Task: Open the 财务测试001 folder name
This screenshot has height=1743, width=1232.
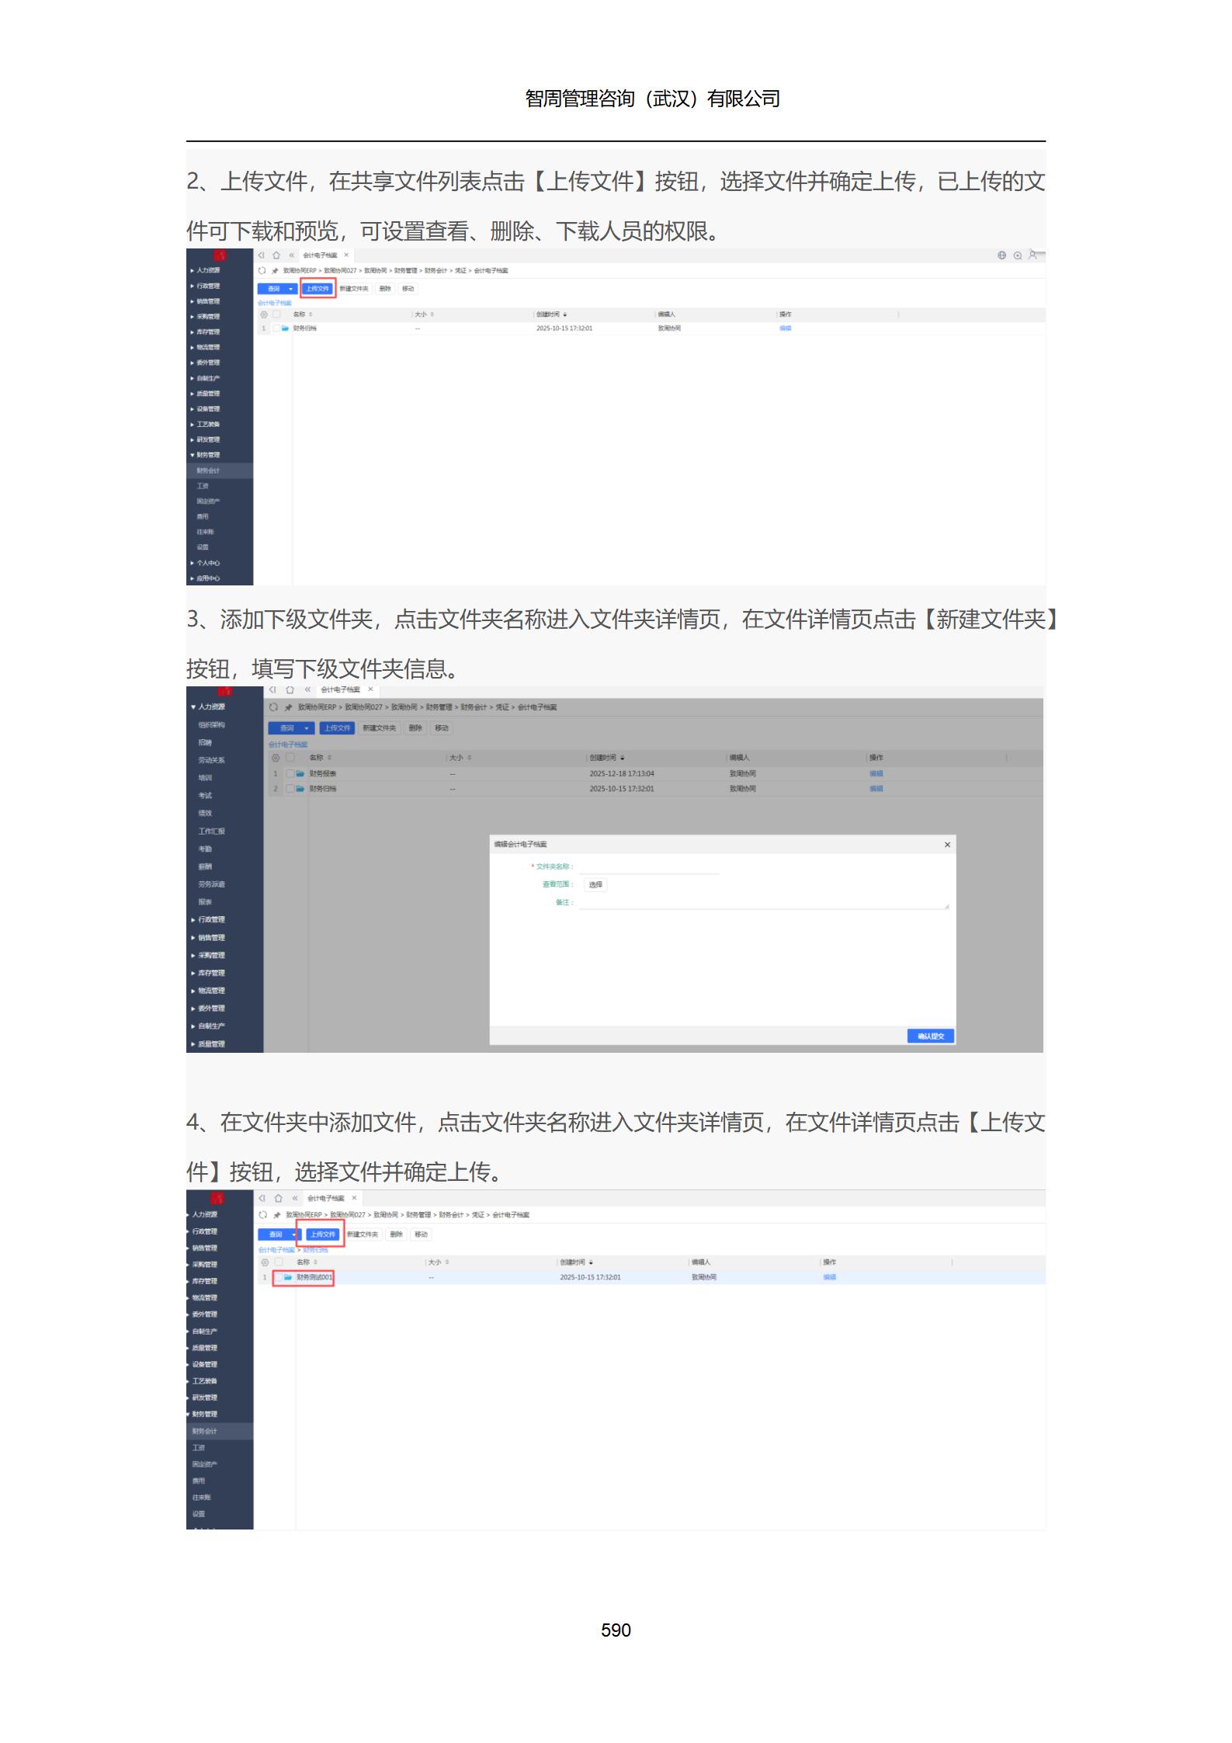Action: (314, 1277)
